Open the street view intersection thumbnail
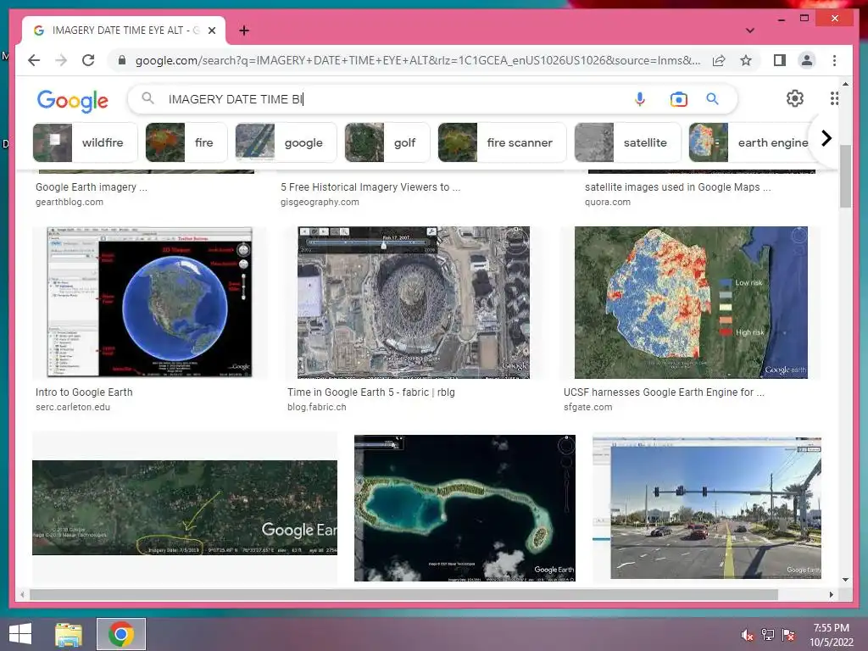 (707, 508)
